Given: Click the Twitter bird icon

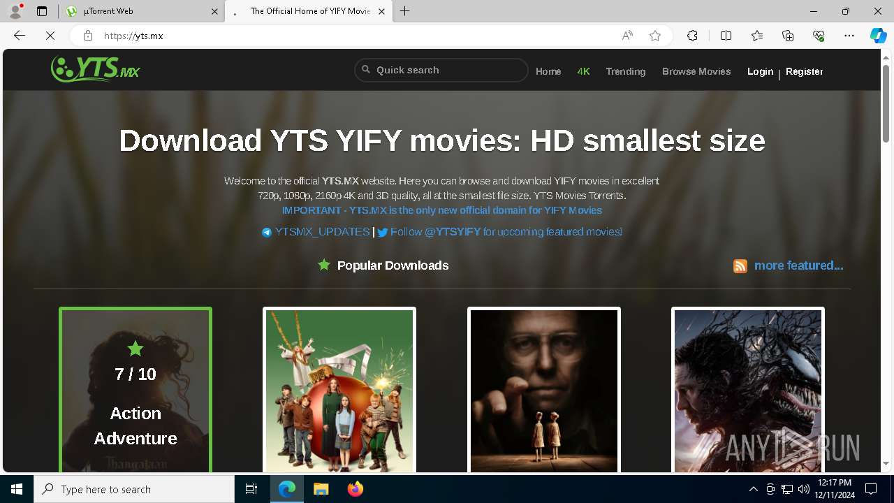Looking at the screenshot, I should click(383, 233).
